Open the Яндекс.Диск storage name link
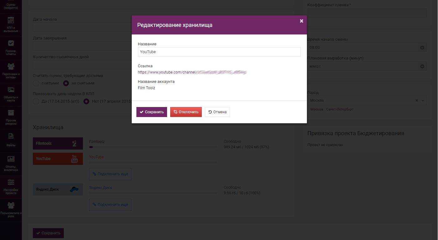 coord(100,188)
